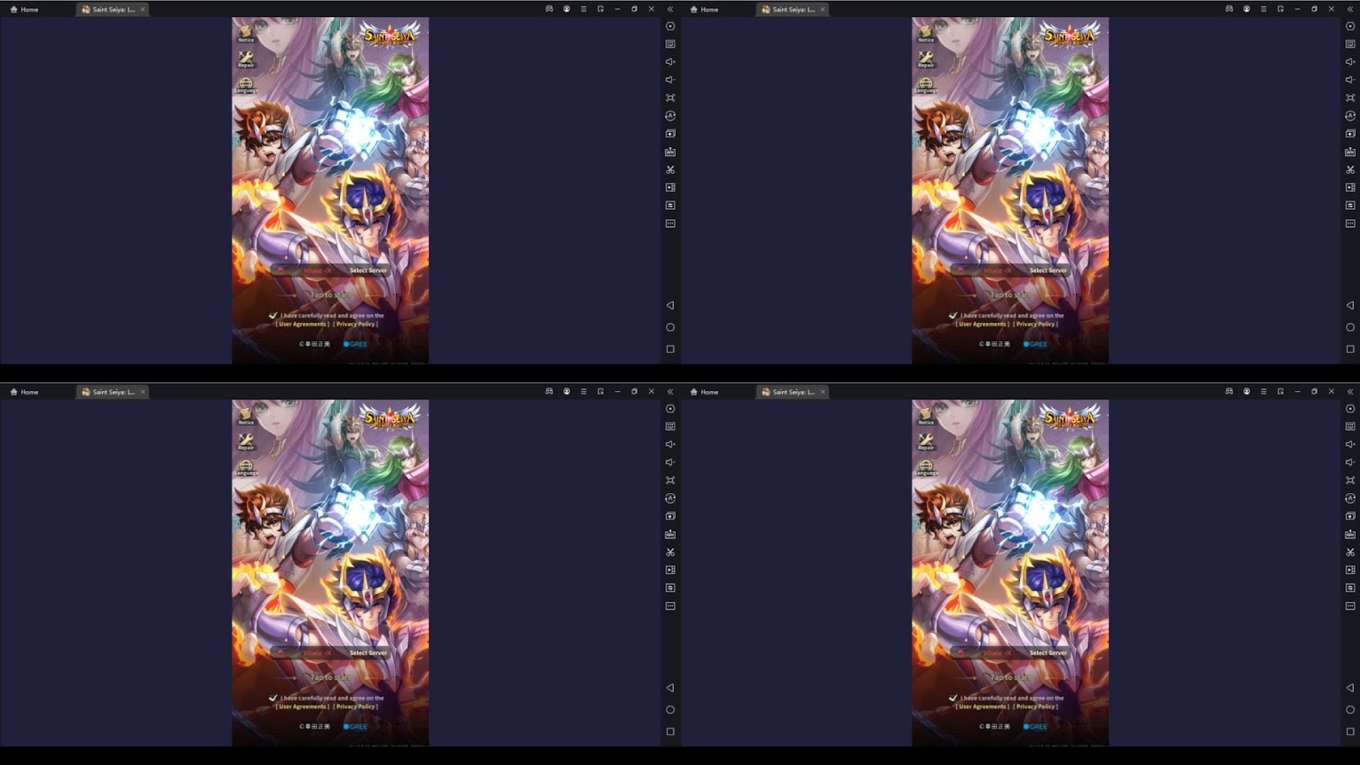Tap "Tap to start" in the top-left game
The width and height of the screenshot is (1360, 765).
[330, 295]
